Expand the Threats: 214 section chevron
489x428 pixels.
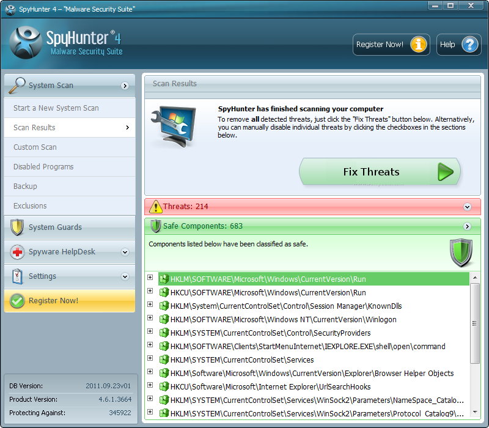point(467,207)
